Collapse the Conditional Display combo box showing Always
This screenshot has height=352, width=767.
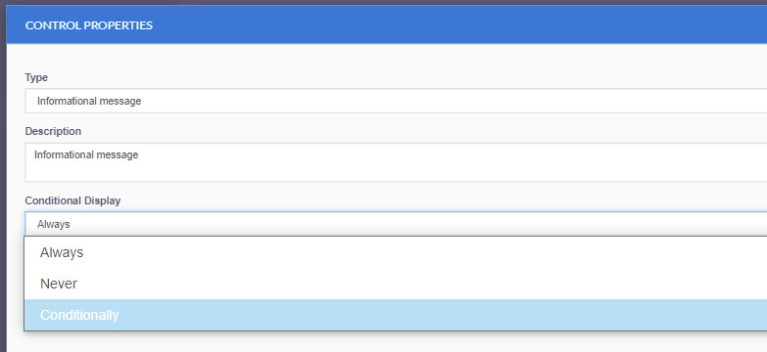[396, 224]
